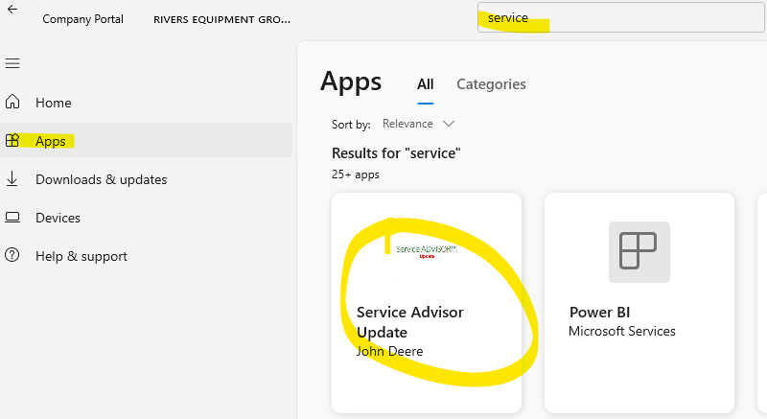Click the Service Advisor logo thumbnail
Viewport: 767px width, 419px height.
tap(426, 251)
